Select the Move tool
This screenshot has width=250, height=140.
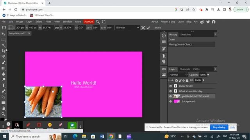click(x=4, y=34)
